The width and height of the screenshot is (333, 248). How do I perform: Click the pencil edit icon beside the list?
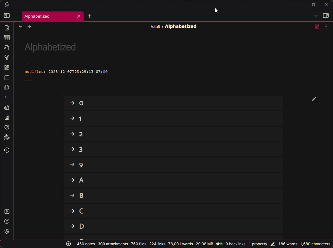(314, 99)
